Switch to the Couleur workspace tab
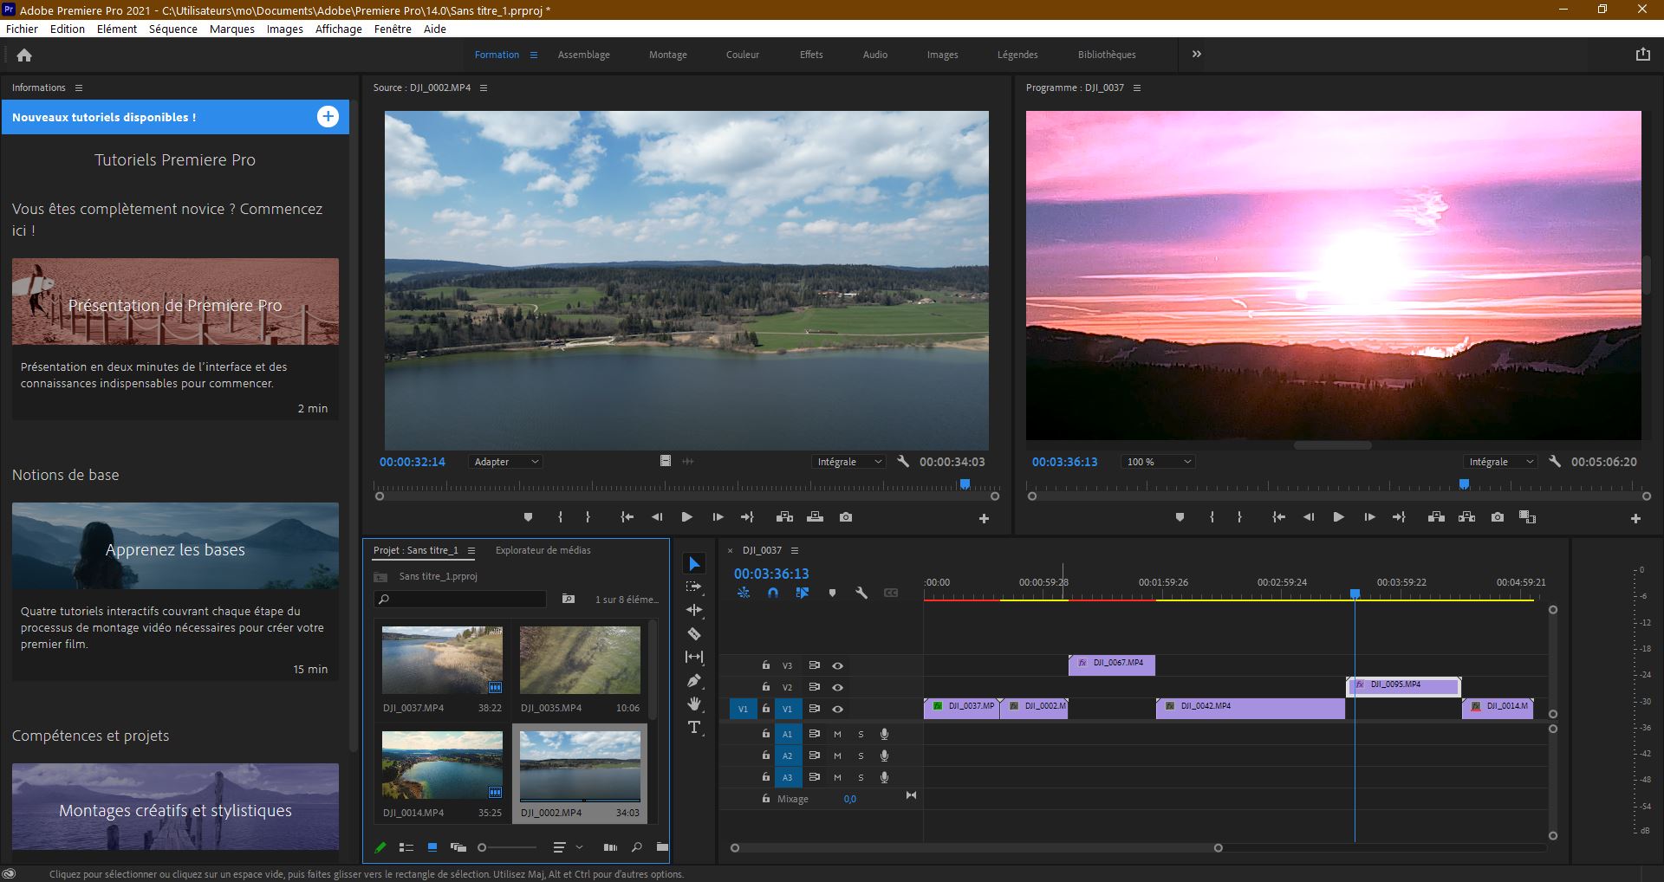This screenshot has width=1664, height=882. pyautogui.click(x=742, y=55)
